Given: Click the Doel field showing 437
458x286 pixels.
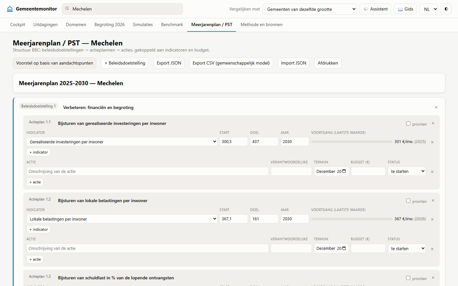Looking at the screenshot, I should 264,142.
